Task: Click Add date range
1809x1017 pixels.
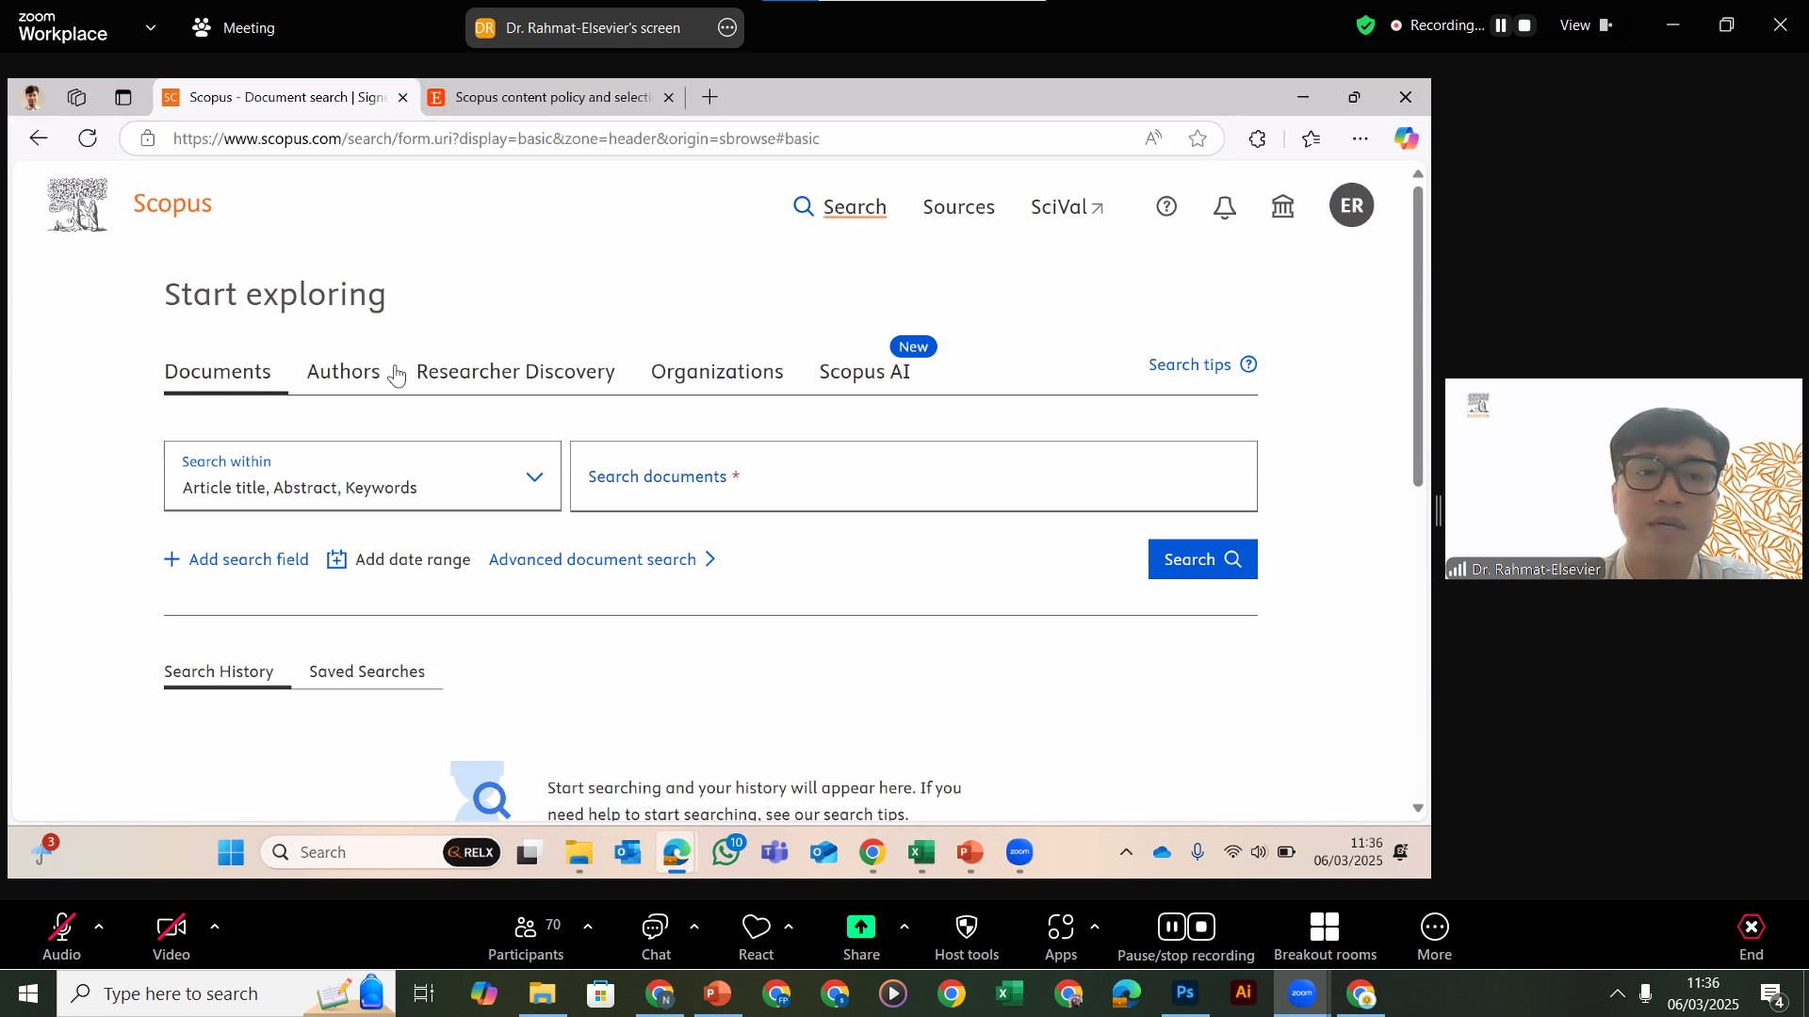Action: coord(399,559)
